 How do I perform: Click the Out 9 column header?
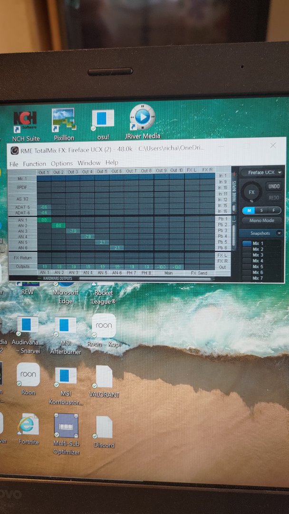(x=161, y=171)
